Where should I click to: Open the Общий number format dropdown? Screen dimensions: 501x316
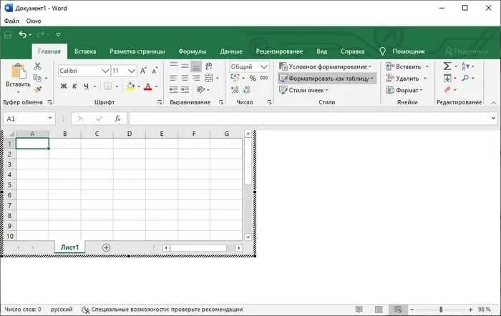point(263,66)
